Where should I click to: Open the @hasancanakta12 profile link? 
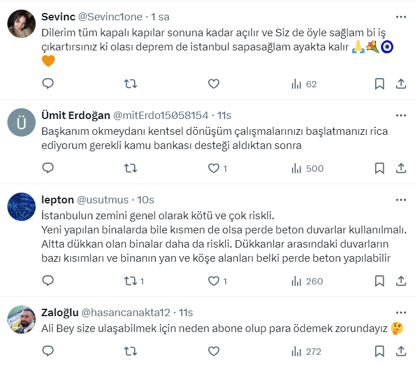click(126, 313)
